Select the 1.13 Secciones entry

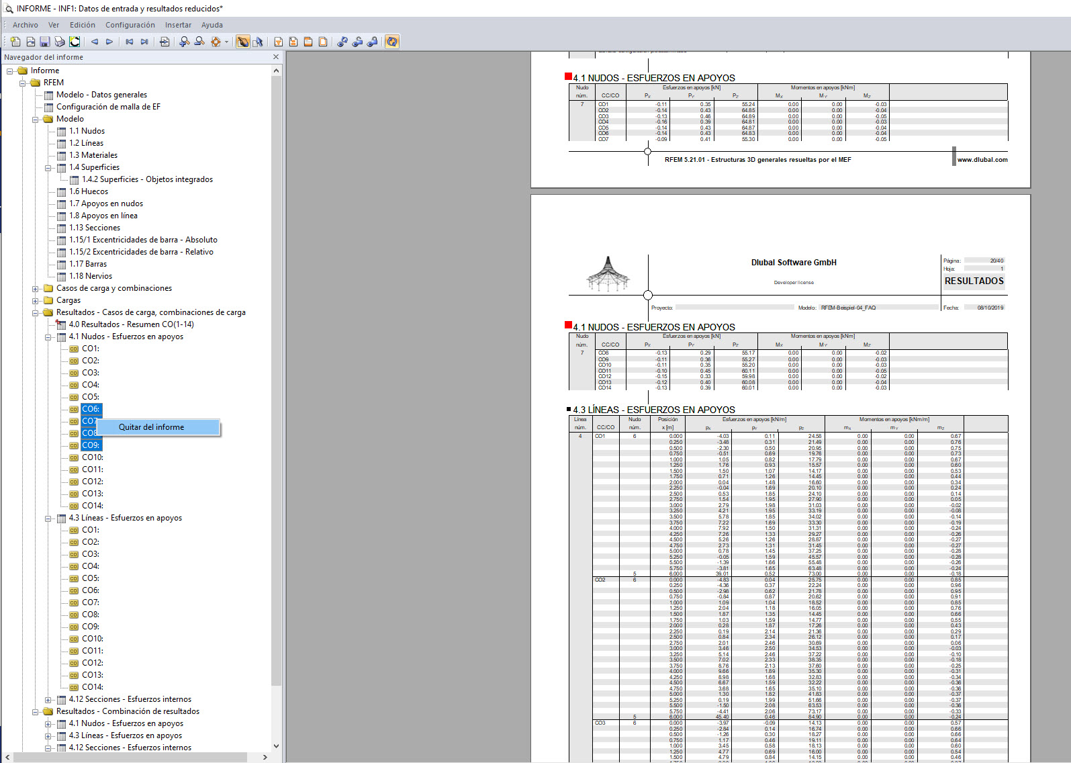pyautogui.click(x=95, y=228)
